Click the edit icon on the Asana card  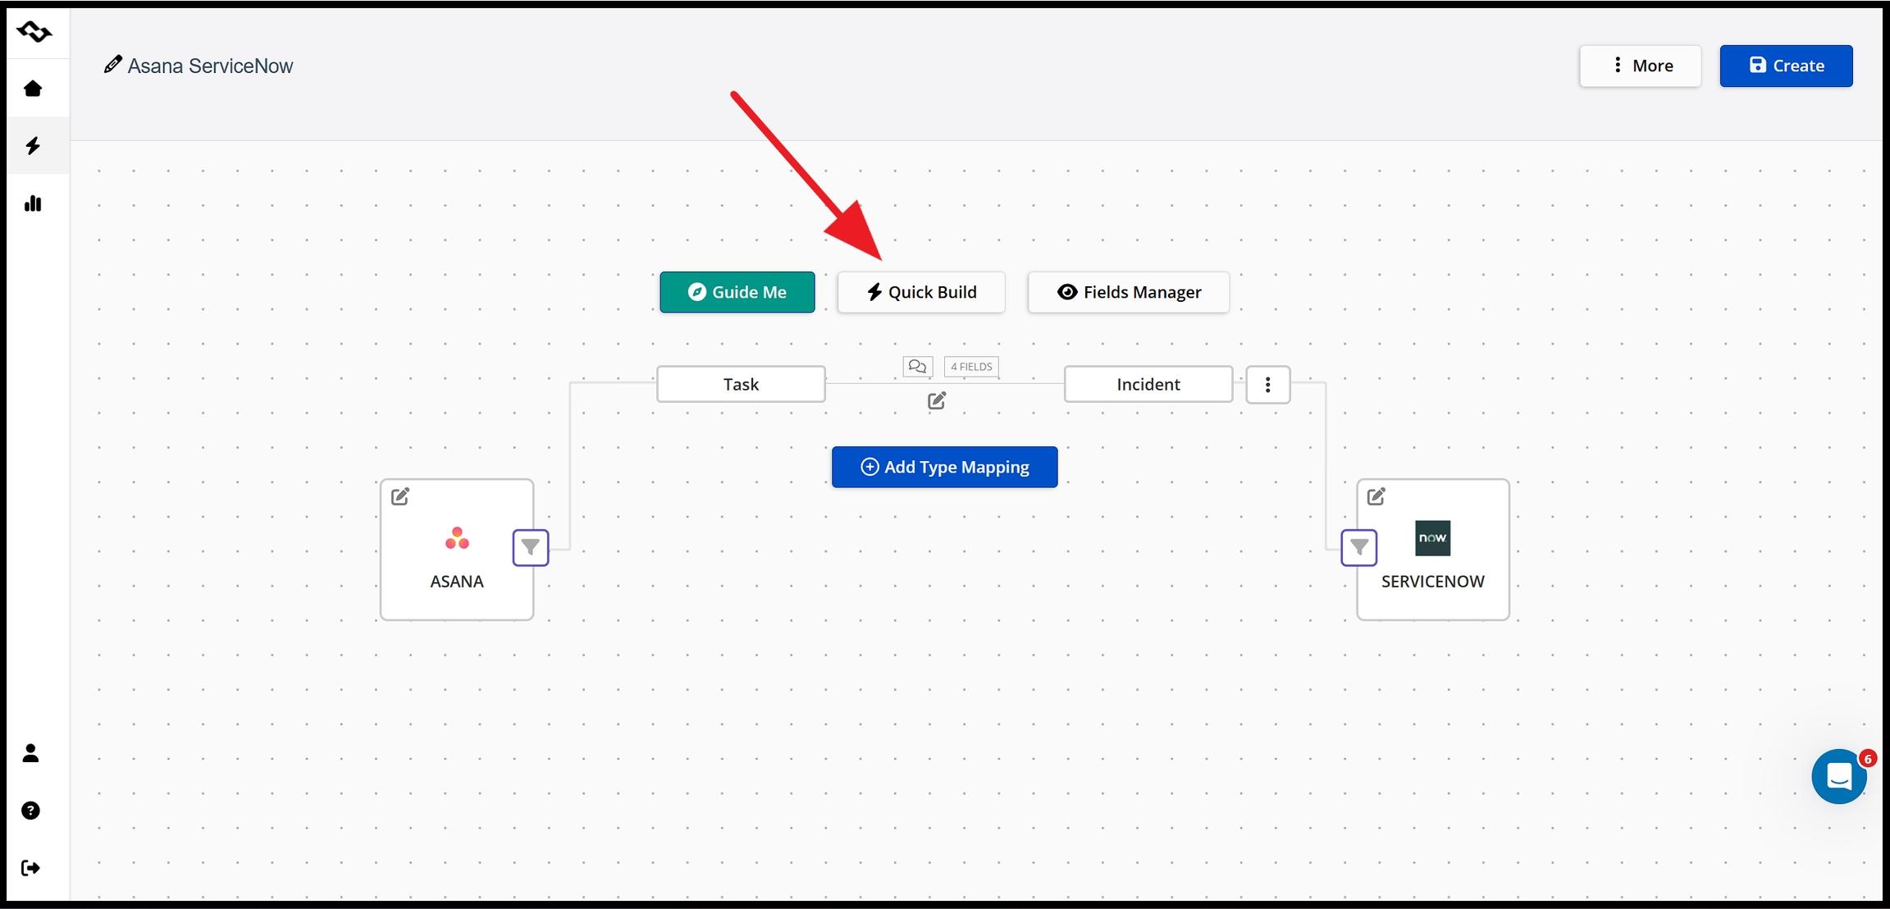click(x=400, y=496)
